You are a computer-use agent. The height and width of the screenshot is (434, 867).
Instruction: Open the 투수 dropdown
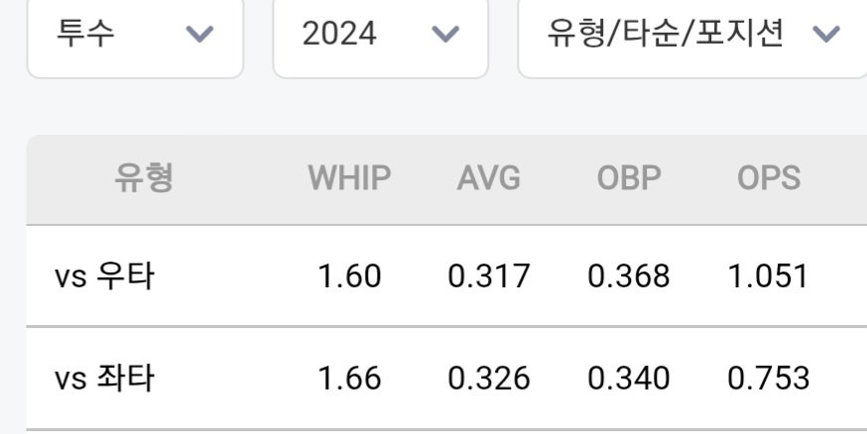(135, 35)
